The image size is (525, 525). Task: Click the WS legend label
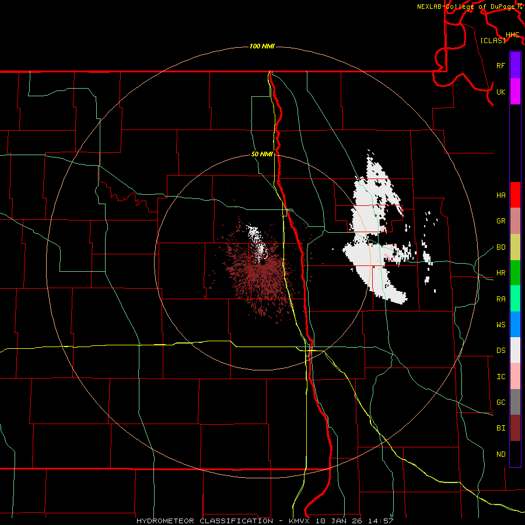(x=501, y=325)
